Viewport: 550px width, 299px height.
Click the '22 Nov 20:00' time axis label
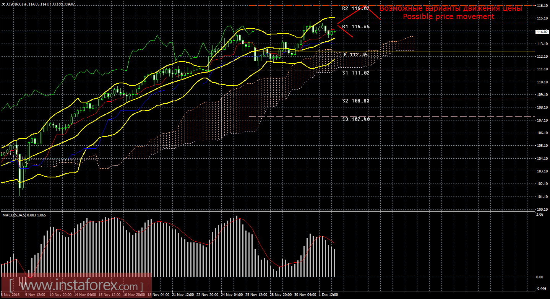tap(207, 295)
